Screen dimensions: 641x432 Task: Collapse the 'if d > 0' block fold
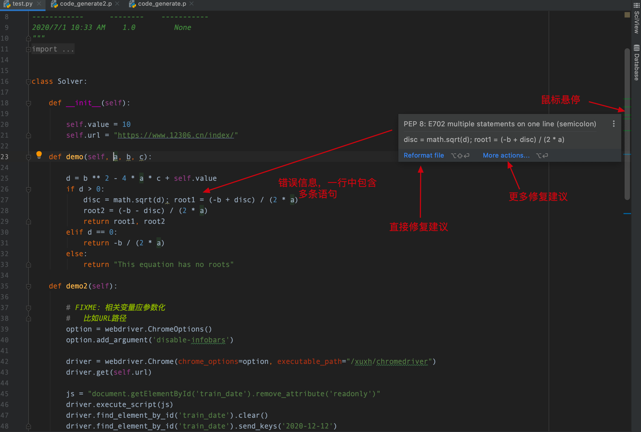pos(28,189)
